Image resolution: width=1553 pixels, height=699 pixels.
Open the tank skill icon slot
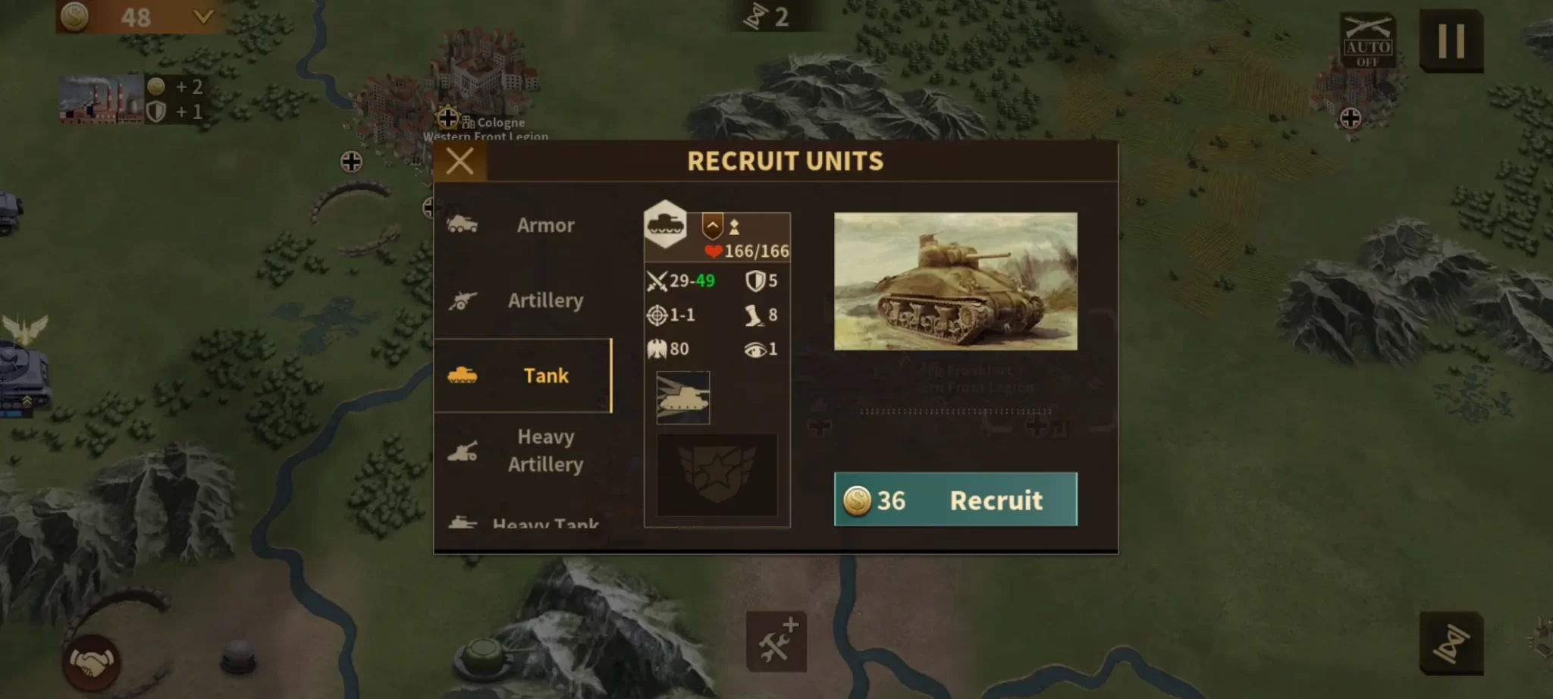tap(682, 397)
